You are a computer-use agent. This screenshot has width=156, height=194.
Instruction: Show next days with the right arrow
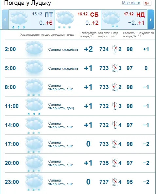151,20
